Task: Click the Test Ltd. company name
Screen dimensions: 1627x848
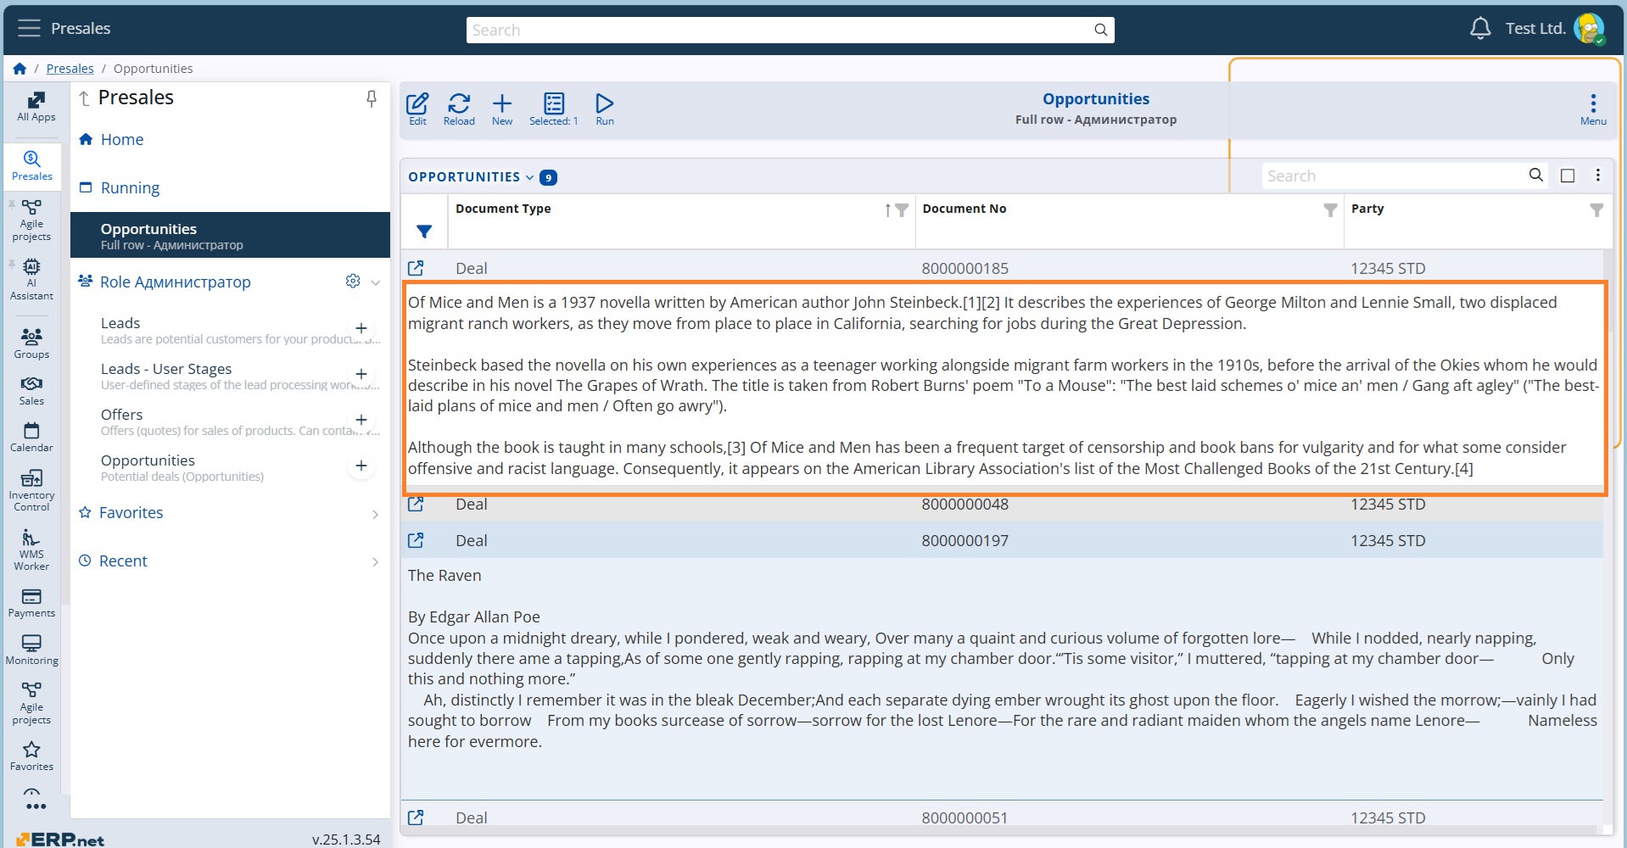Action: point(1535,28)
